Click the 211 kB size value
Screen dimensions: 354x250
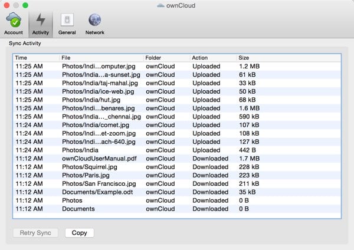point(249,183)
